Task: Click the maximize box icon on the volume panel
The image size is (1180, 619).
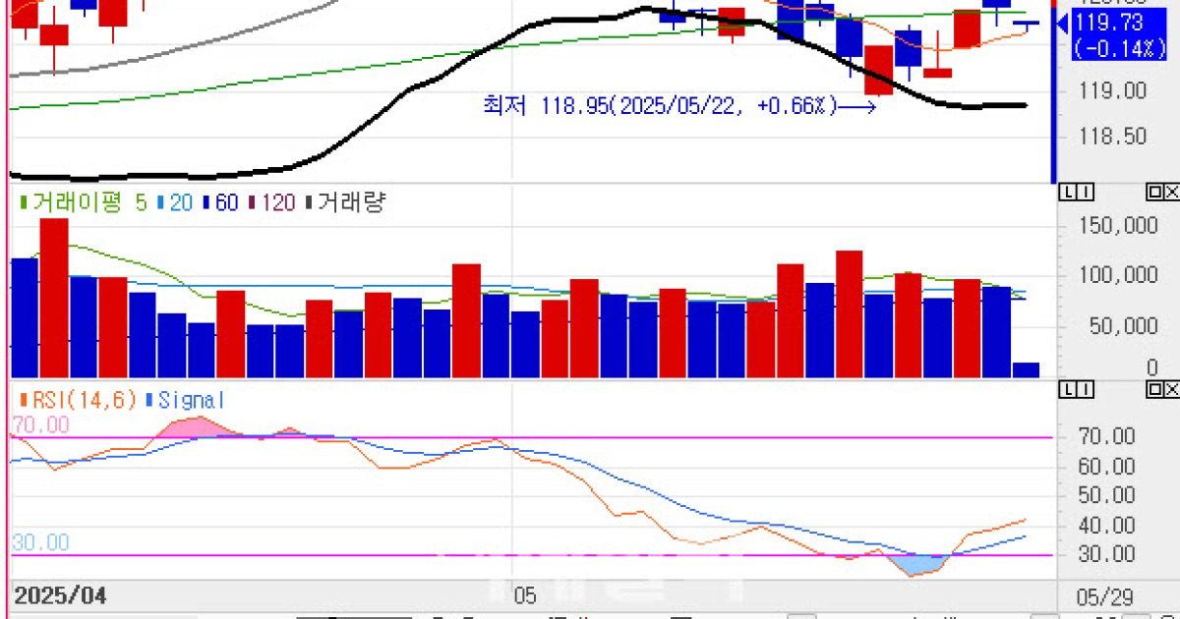Action: (x=1153, y=193)
